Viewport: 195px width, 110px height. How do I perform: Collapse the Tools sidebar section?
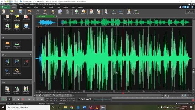click(30, 82)
